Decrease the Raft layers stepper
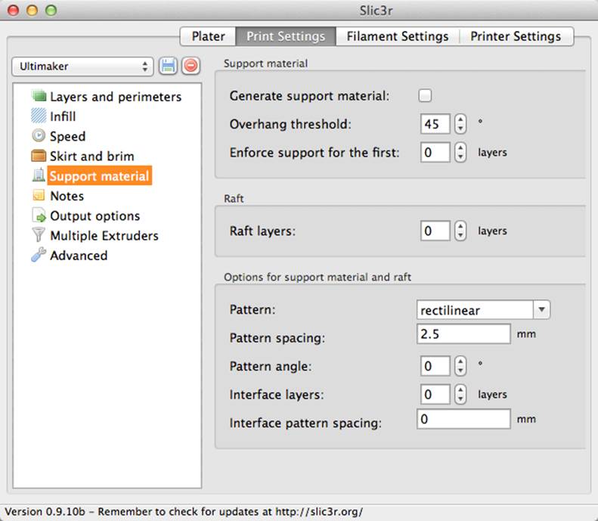Viewport: 598px width, 521px height. click(460, 235)
